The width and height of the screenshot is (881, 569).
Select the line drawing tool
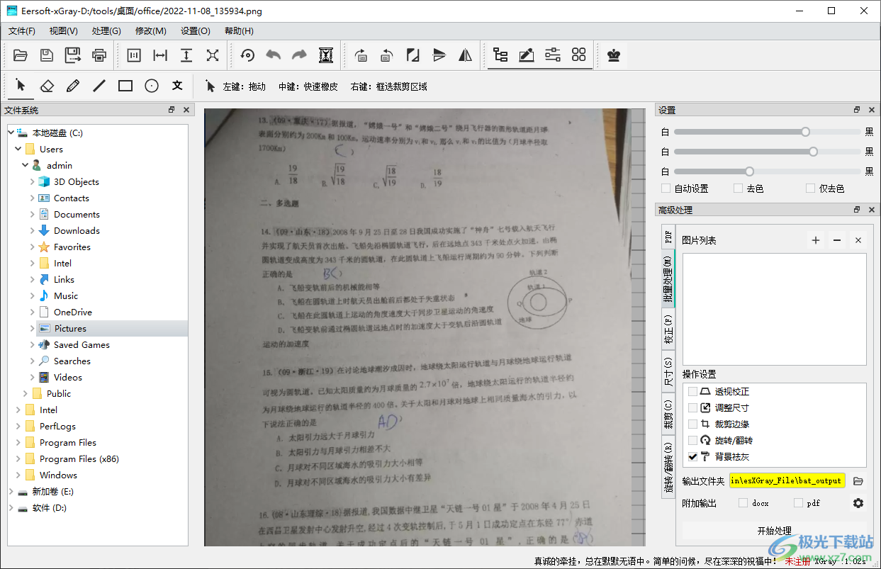(x=99, y=86)
